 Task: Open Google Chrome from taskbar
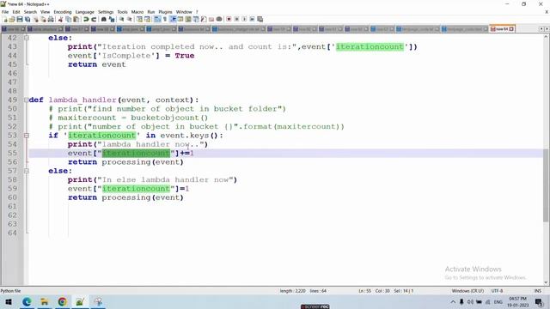pos(63,301)
